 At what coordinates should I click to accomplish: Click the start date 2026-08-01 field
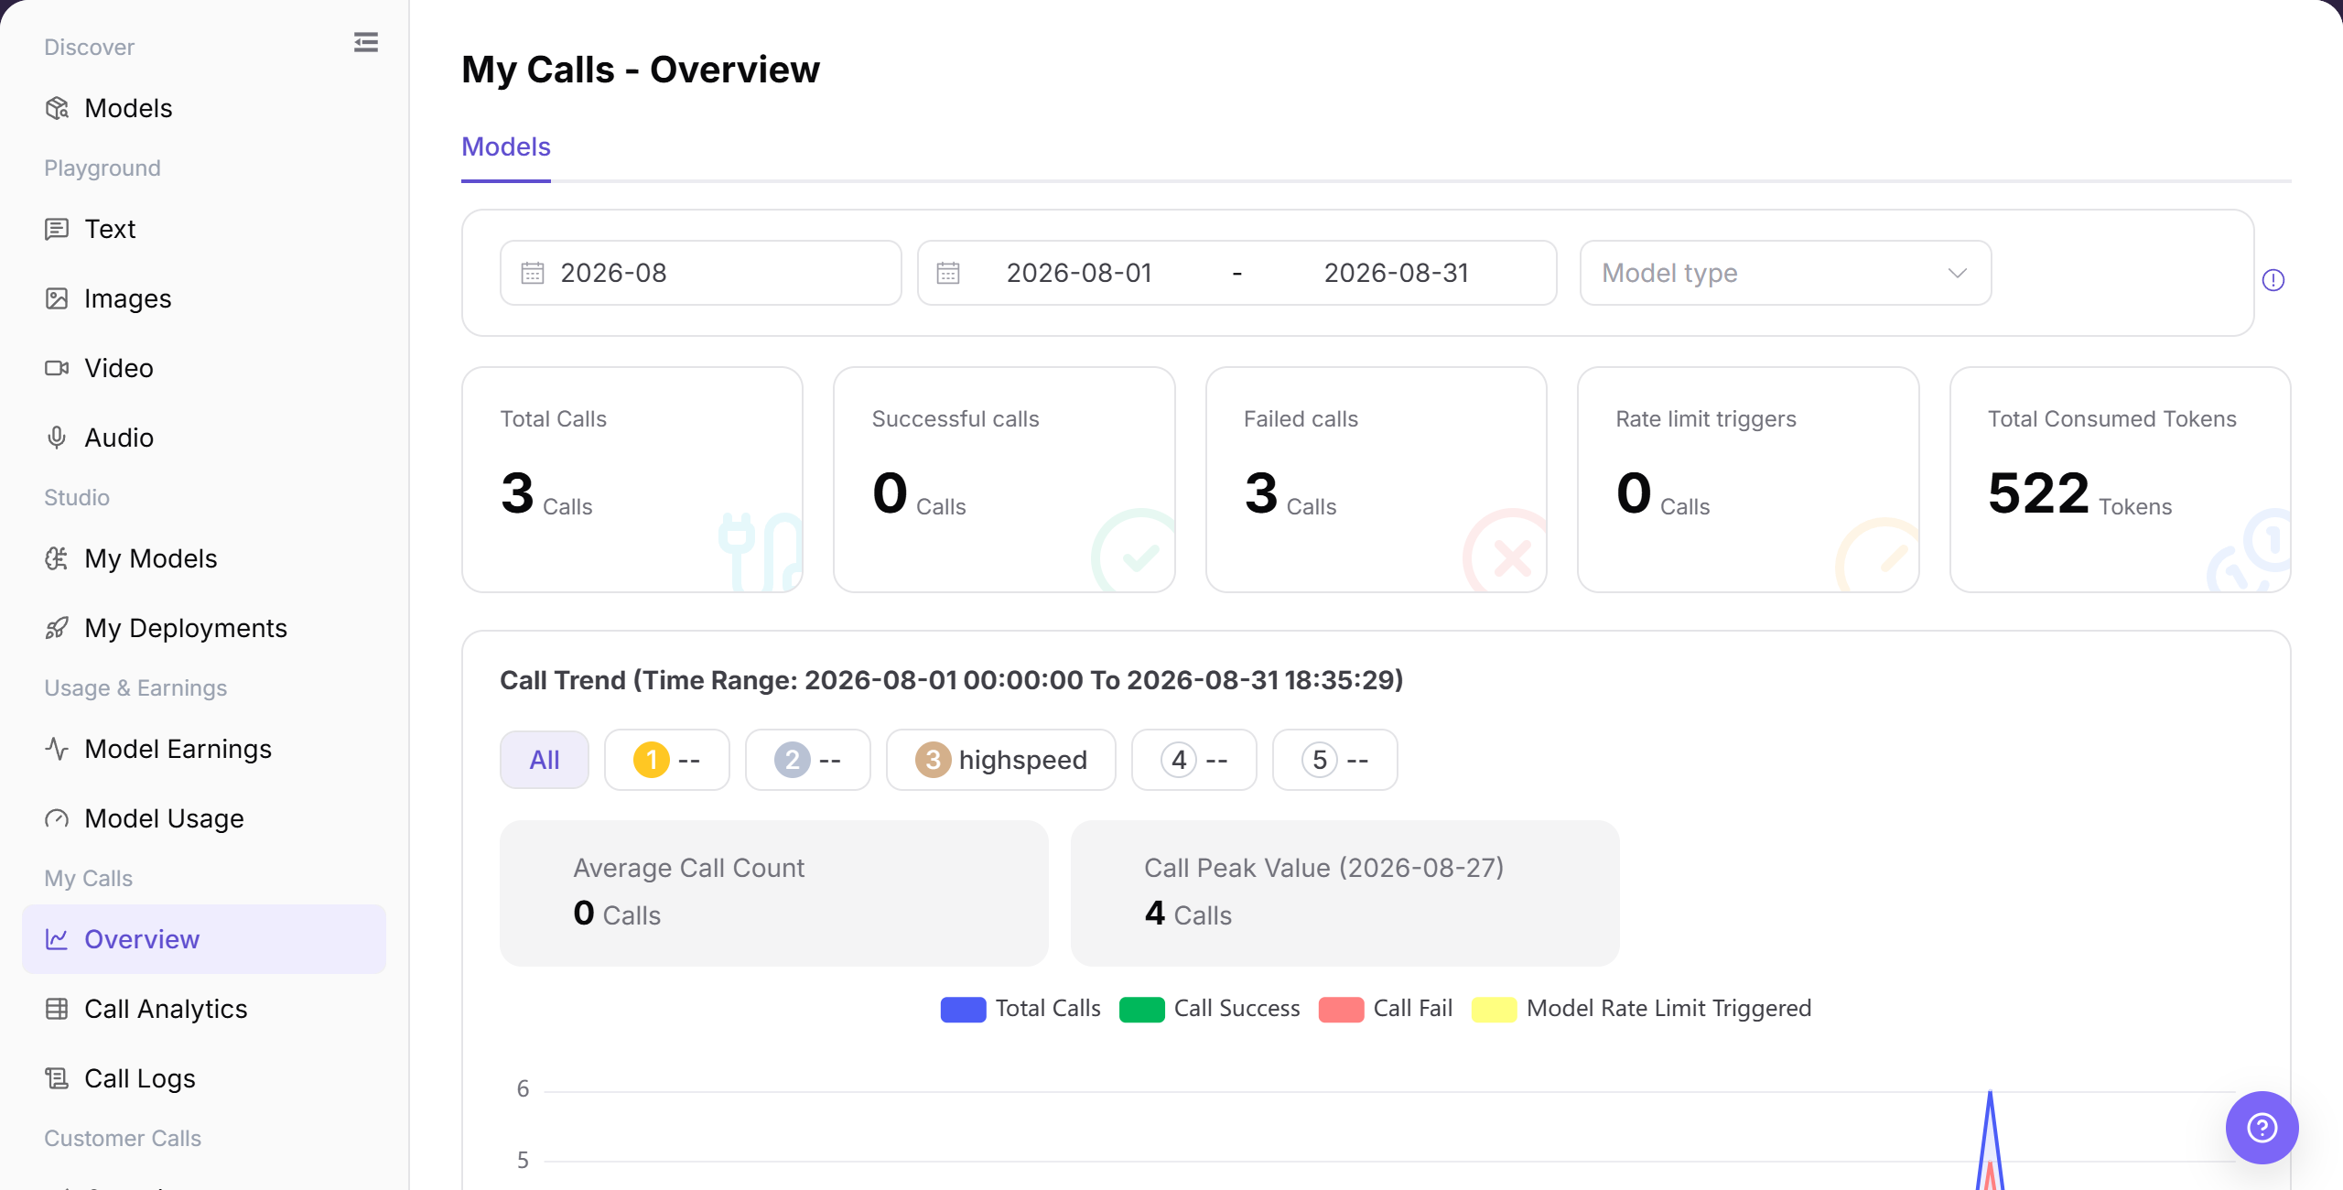pos(1079,273)
